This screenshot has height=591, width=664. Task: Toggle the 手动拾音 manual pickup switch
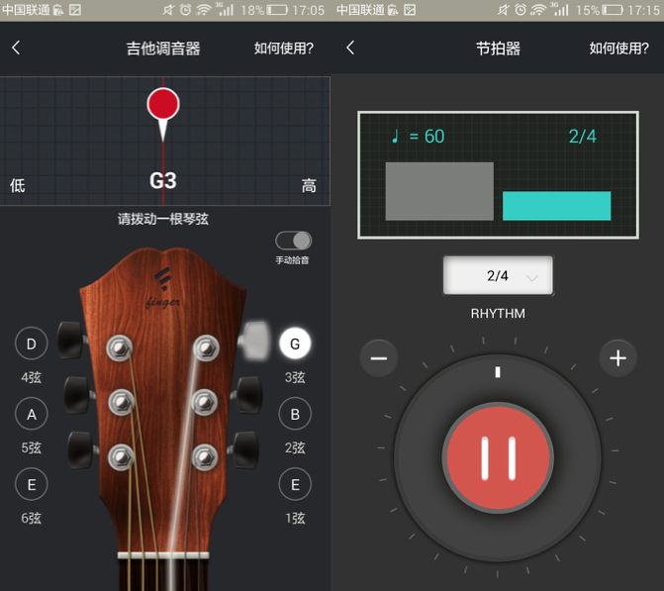coord(293,241)
